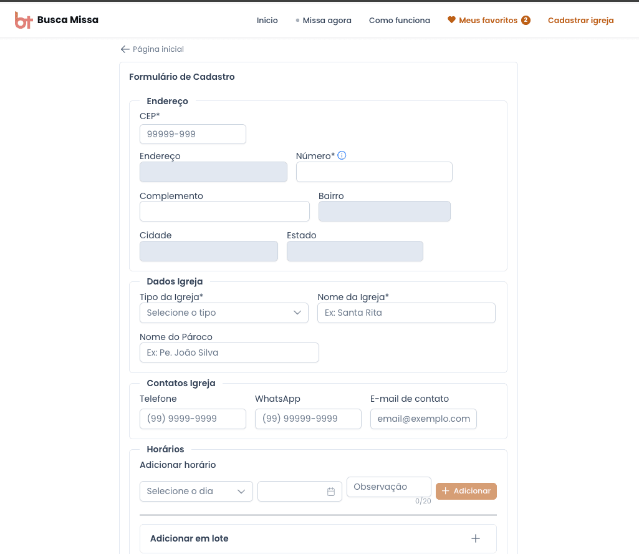Click the info icon next to Número

[x=342, y=155]
